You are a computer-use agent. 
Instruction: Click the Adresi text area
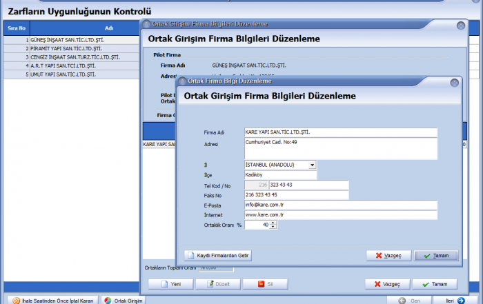tap(341, 148)
